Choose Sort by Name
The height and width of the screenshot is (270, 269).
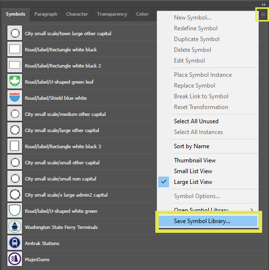pyautogui.click(x=208, y=146)
